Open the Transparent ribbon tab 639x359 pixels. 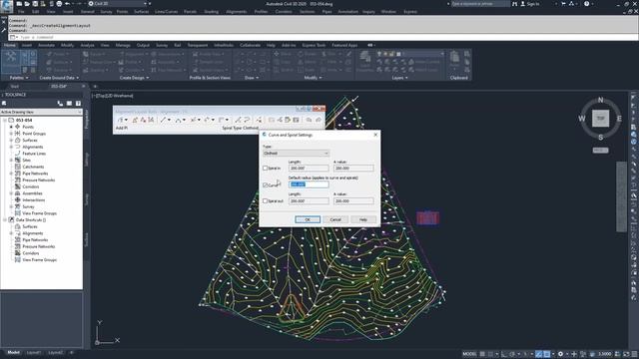point(198,45)
